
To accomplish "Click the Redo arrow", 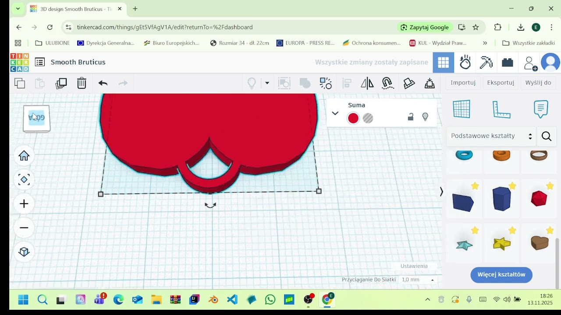I will tap(123, 83).
